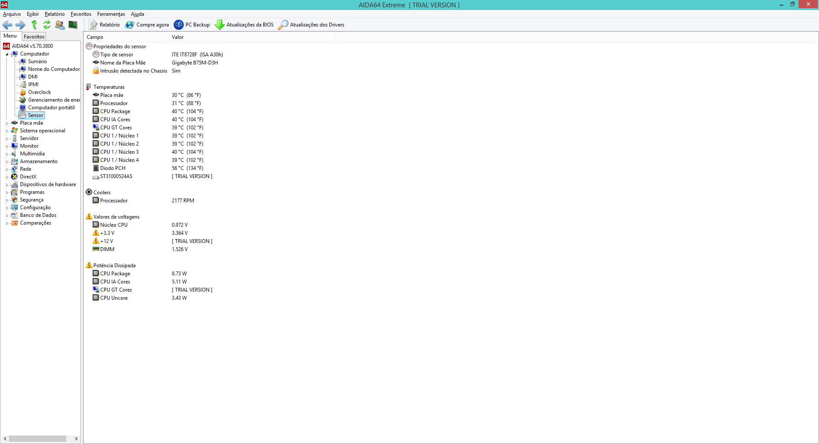The image size is (819, 444).
Task: Open the Relatório menu in menu bar
Action: point(55,14)
